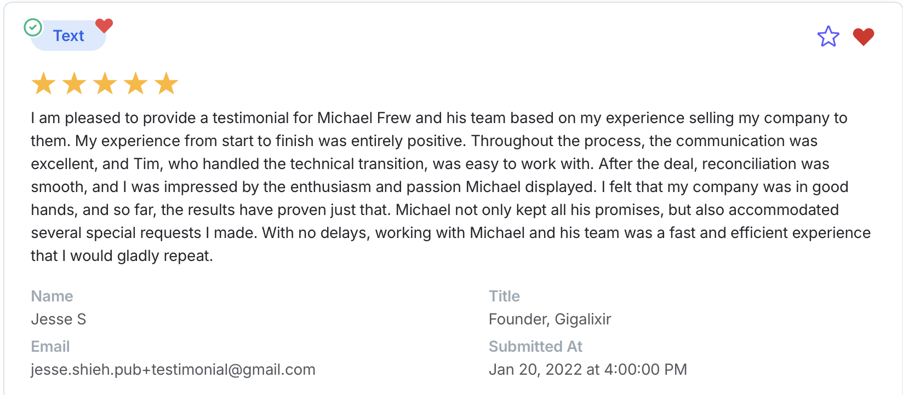Click the blue Text type badge

point(68,36)
